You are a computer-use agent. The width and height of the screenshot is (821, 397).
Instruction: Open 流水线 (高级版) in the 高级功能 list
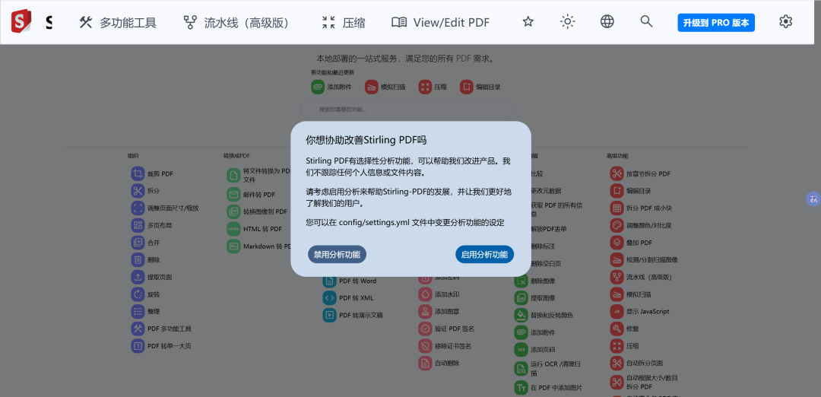pyautogui.click(x=641, y=277)
